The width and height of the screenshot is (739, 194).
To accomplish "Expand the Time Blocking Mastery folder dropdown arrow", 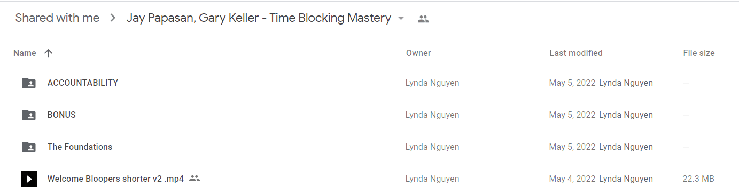I will 401,19.
